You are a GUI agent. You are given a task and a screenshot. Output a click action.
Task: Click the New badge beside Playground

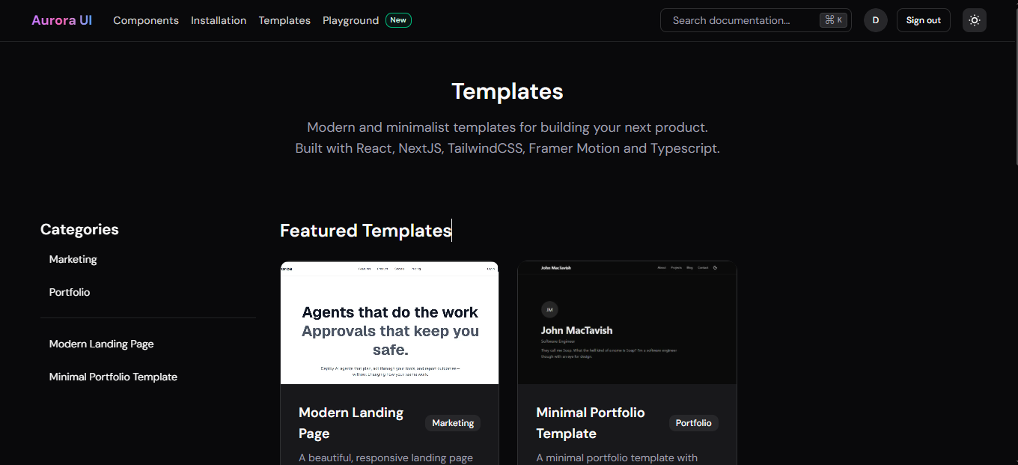pos(398,20)
